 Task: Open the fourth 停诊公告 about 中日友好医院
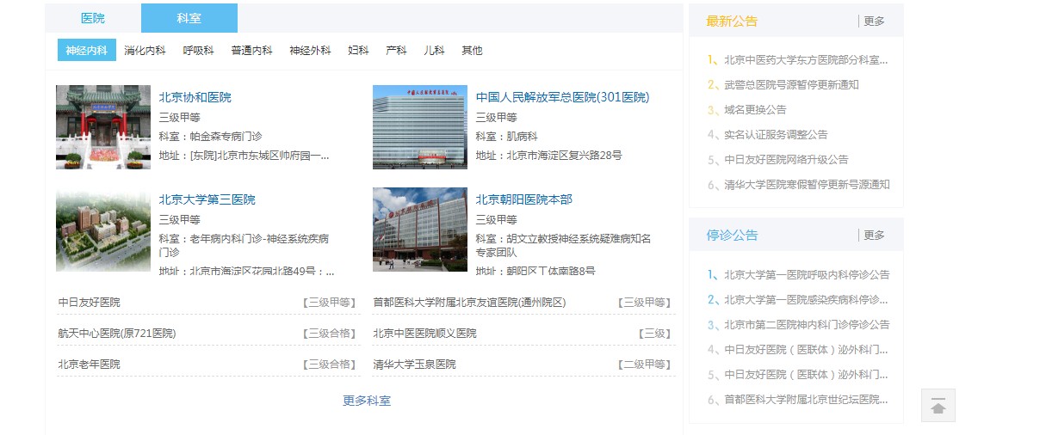tap(806, 350)
